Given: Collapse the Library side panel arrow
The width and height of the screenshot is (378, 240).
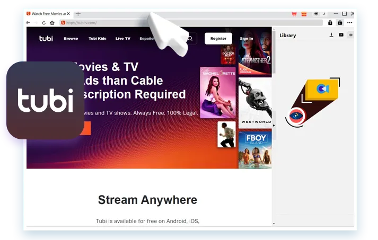Looking at the screenshot, I should (x=274, y=126).
